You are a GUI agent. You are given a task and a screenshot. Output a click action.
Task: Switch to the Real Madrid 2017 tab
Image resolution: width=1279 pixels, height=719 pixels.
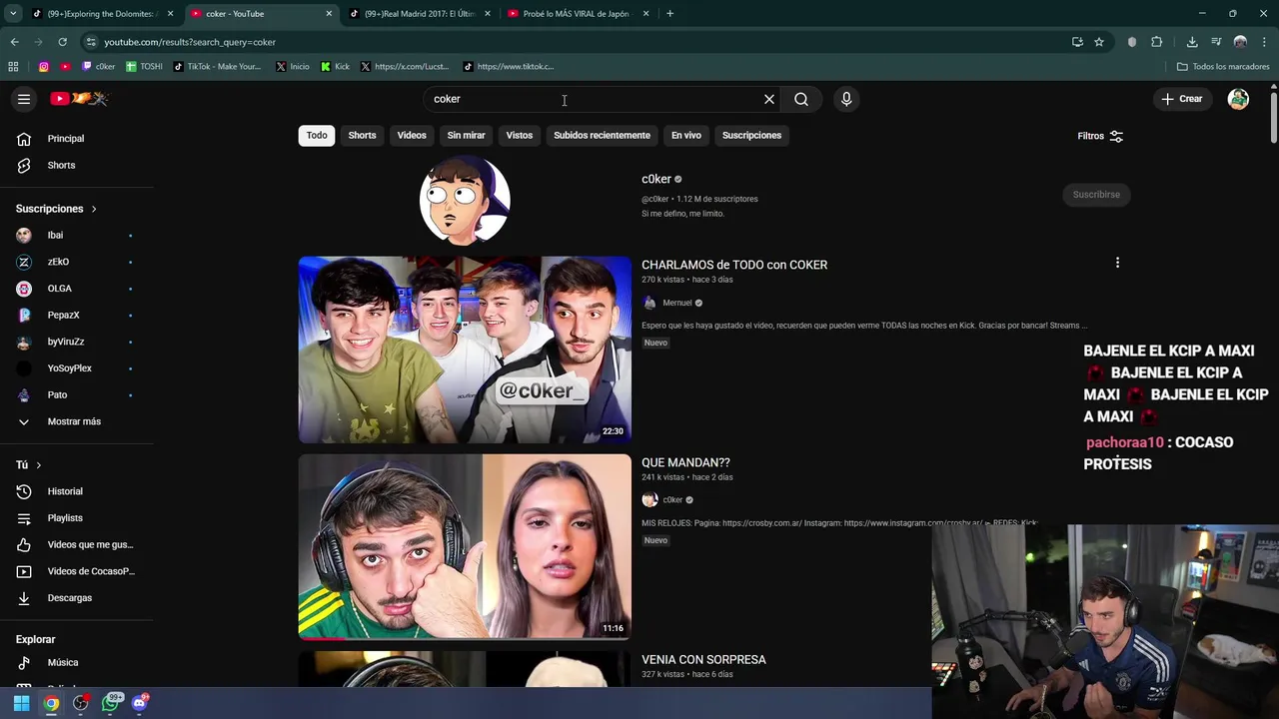pyautogui.click(x=419, y=14)
